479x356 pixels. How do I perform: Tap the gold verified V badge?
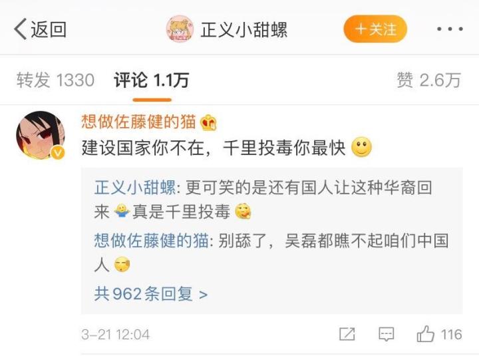click(58, 152)
